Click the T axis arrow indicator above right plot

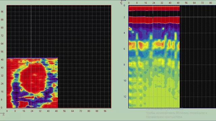[x=121, y=2]
